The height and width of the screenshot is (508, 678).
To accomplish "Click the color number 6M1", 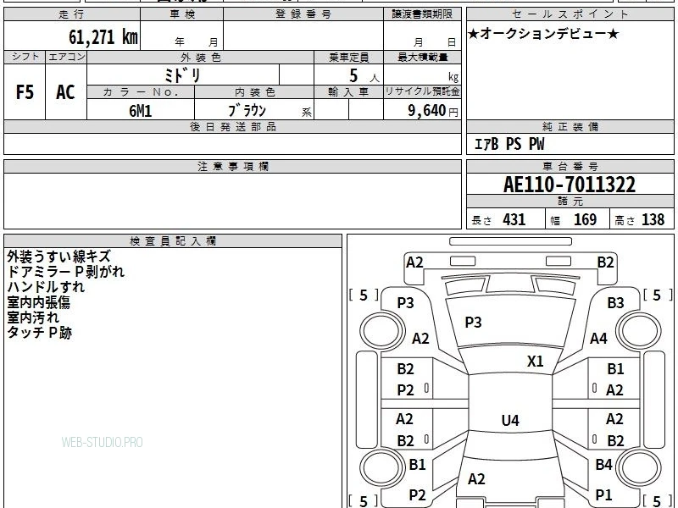I will click(x=141, y=111).
